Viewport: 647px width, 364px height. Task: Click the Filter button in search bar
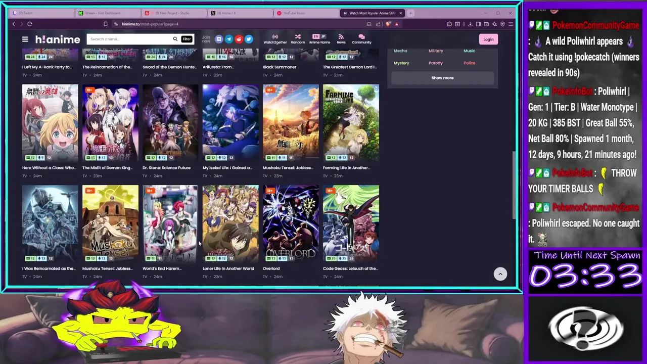pyautogui.click(x=187, y=39)
